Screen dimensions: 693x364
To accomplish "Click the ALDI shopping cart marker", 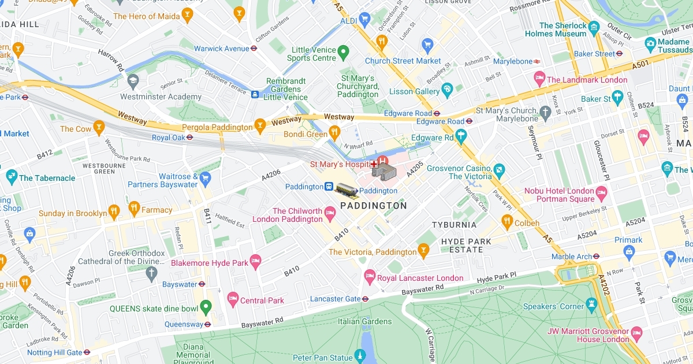I will pyautogui.click(x=364, y=21).
